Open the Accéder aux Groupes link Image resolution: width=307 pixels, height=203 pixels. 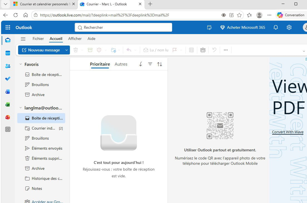pos(44,201)
